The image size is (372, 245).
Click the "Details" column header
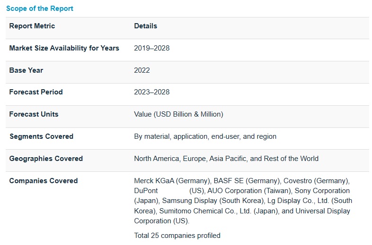[145, 26]
